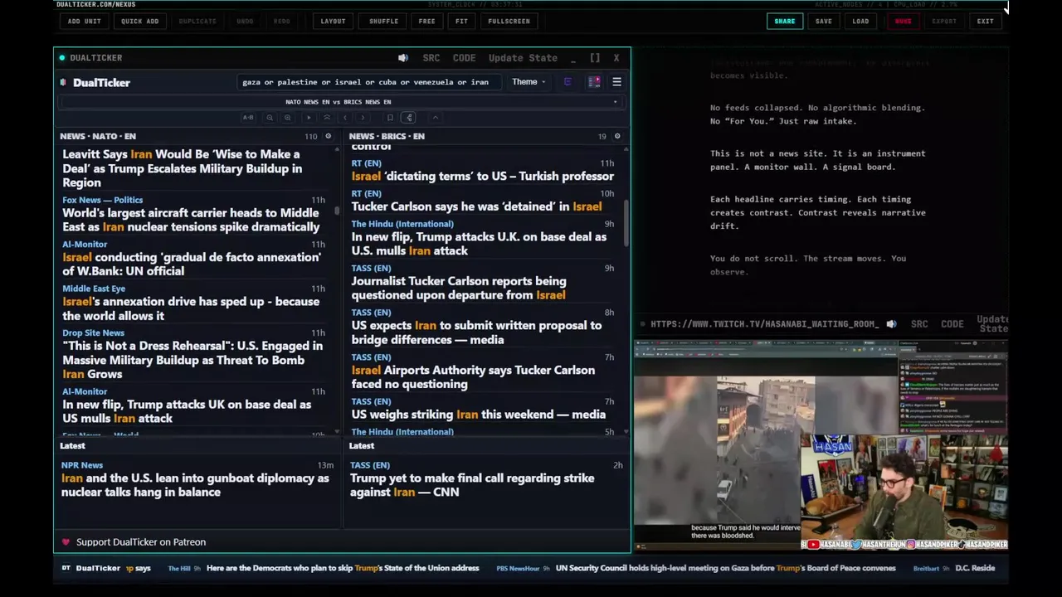Screen dimensions: 1062x597
Task: Click the heart icon next to Patreon
Action: [66, 542]
